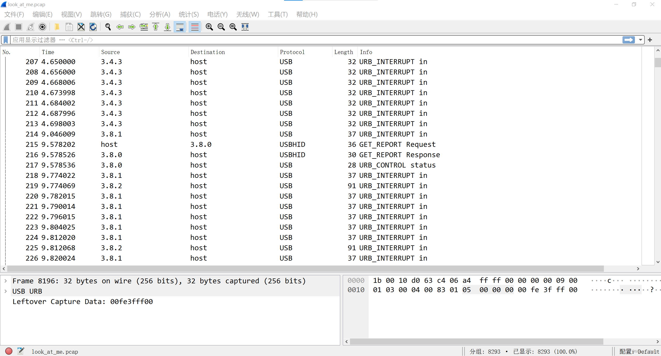Expand the Frame 8196 details row

[x=6, y=281]
